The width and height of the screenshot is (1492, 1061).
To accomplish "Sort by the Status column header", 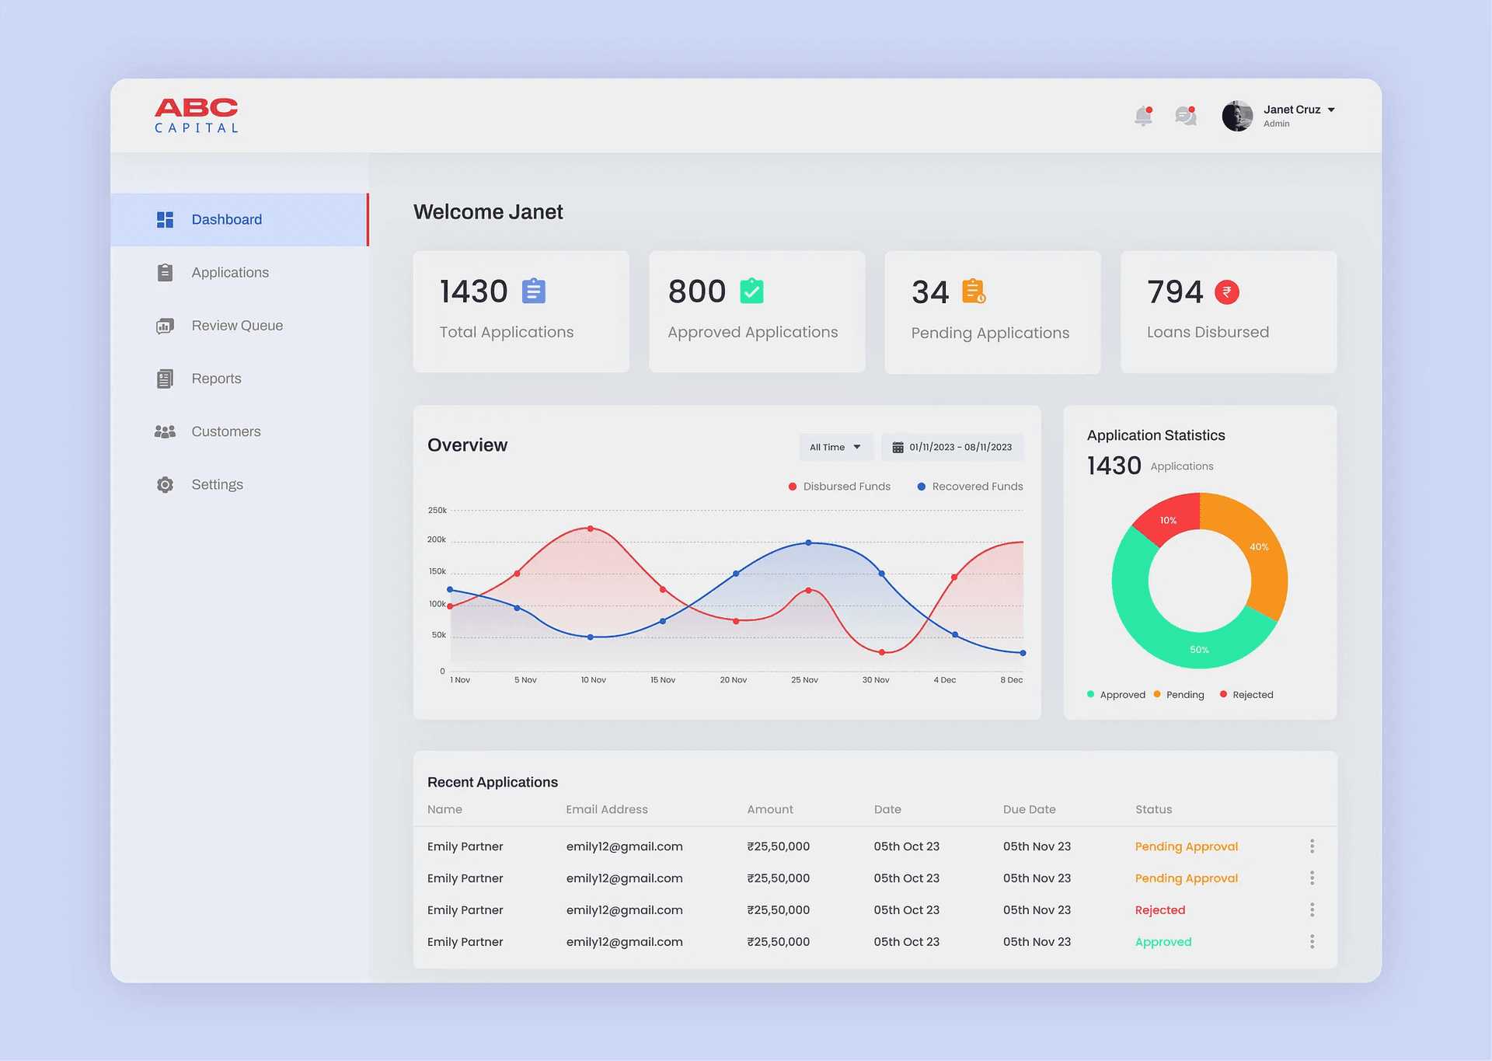I will (1153, 809).
